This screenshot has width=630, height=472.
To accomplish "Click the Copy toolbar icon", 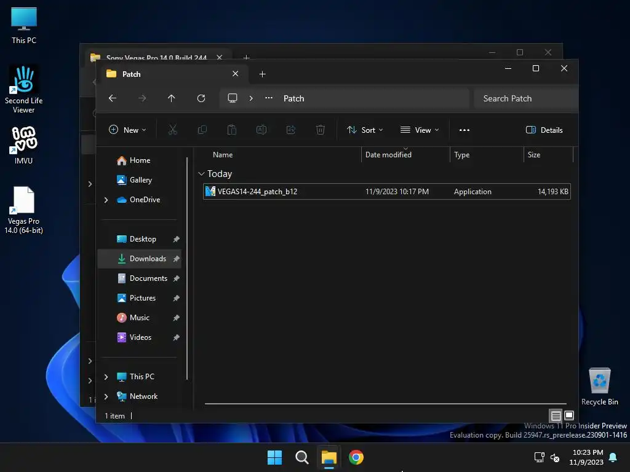I will 202,130.
